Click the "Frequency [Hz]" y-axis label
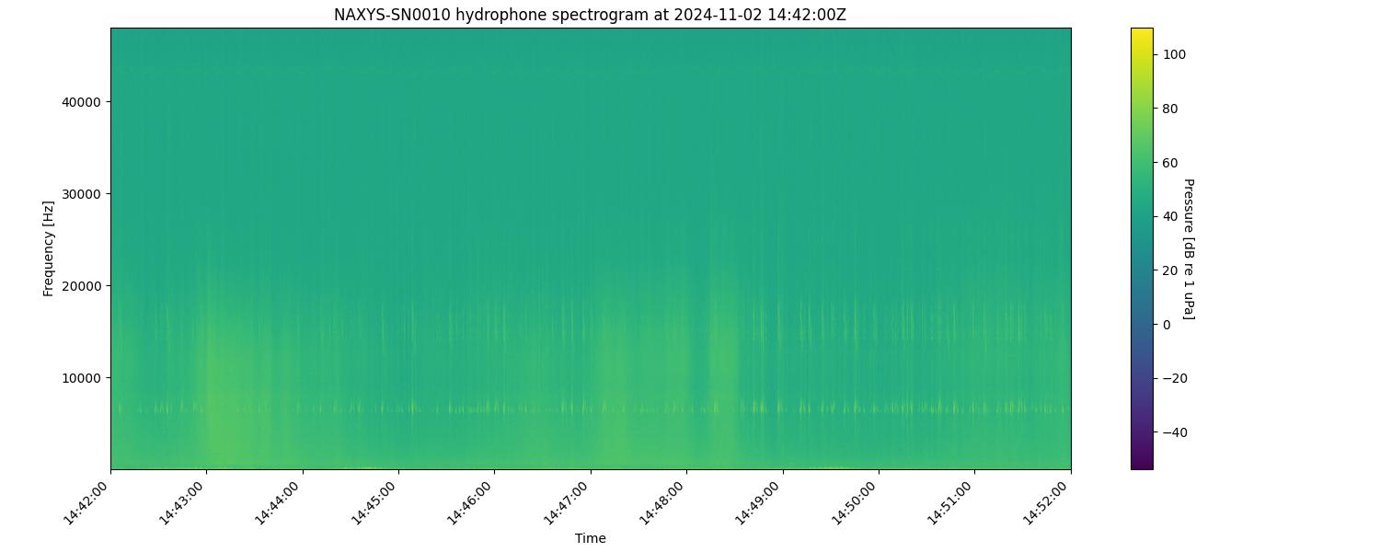 (x=48, y=248)
